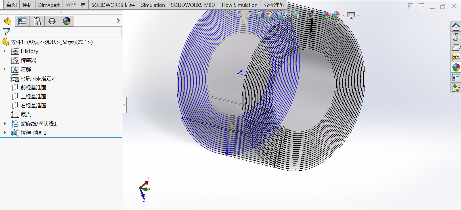Viewport: 461px width, 210px height.
Task: Open the Custom Properties task pane tab
Action: (x=456, y=78)
